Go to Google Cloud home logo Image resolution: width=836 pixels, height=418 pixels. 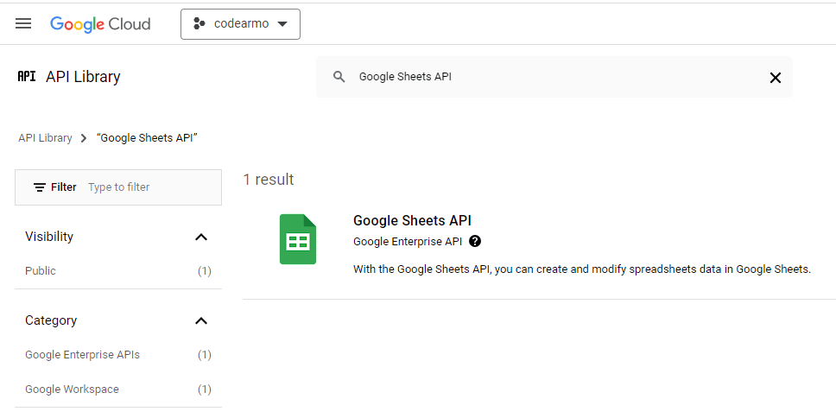tap(100, 24)
